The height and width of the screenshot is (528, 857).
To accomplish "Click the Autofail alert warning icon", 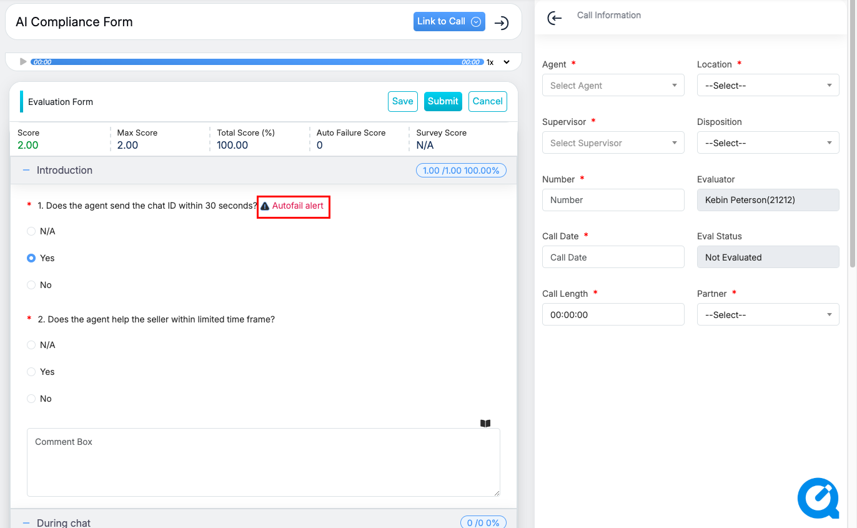I will click(x=265, y=206).
